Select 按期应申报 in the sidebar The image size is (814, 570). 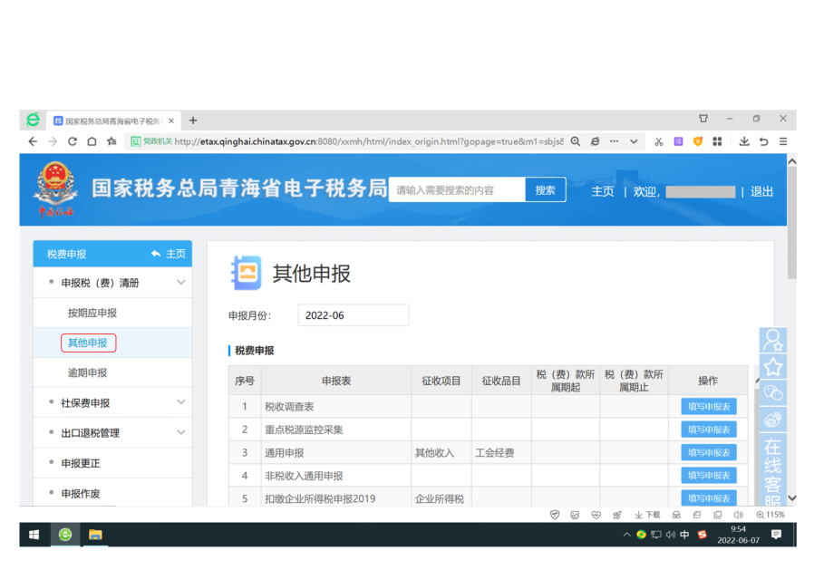[x=92, y=313]
